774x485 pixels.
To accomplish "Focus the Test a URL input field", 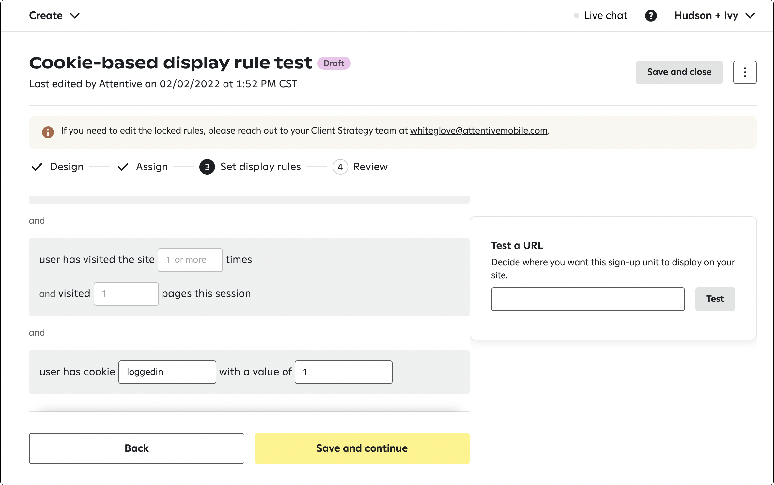I will coord(588,299).
